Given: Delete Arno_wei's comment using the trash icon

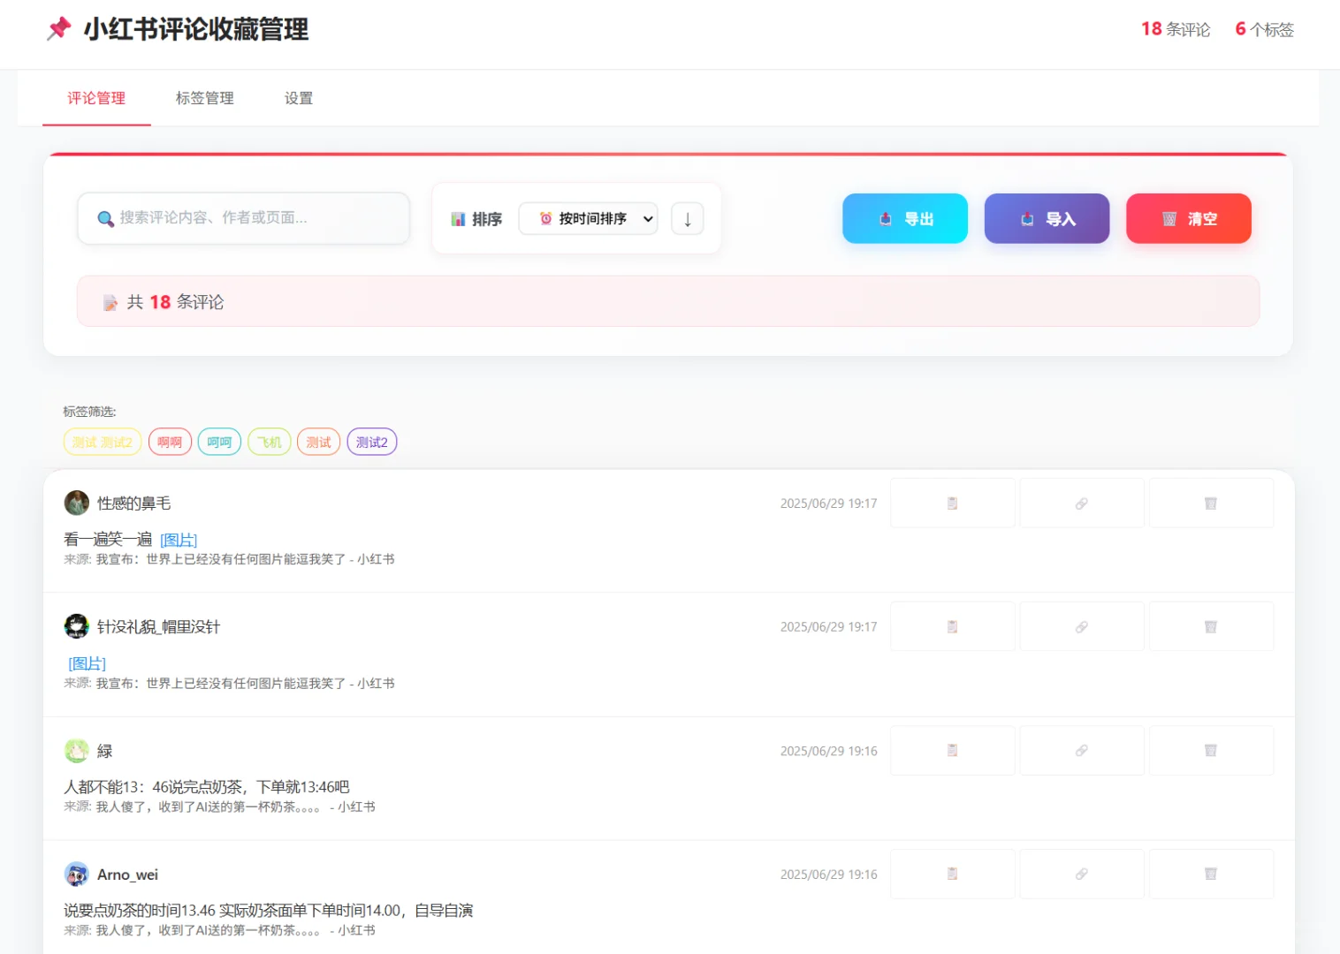Looking at the screenshot, I should pyautogui.click(x=1211, y=873).
